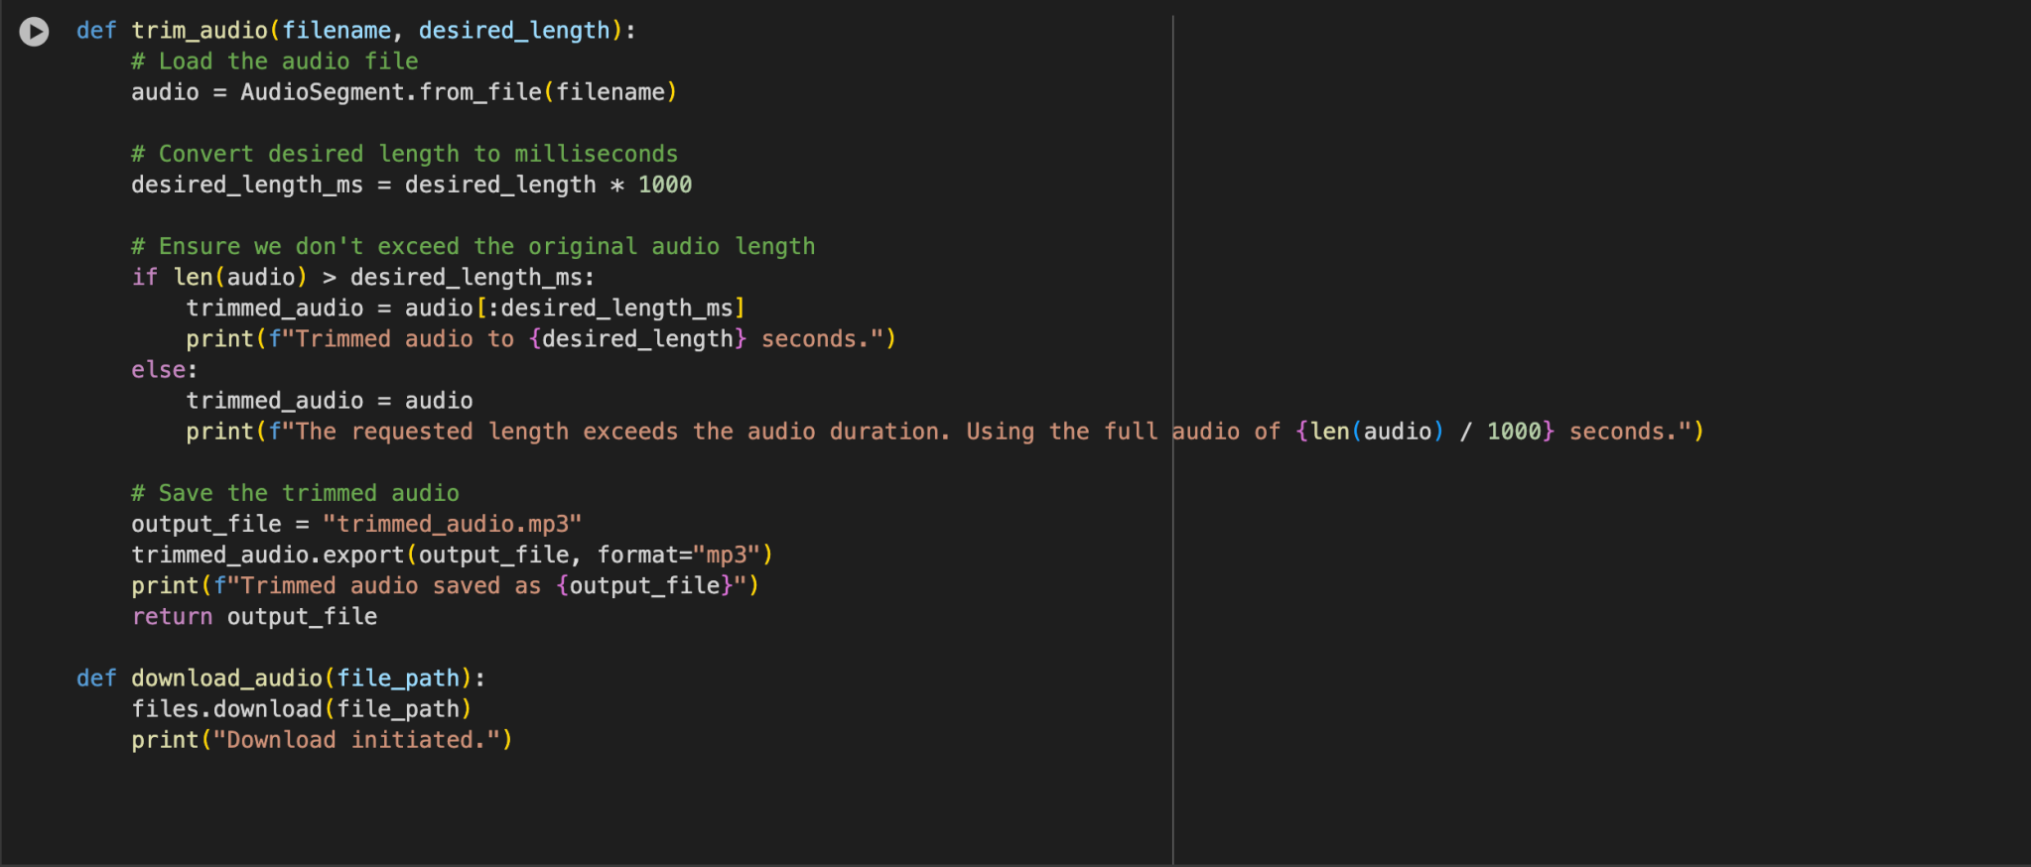Click the 'Convert desired length to milliseconds' comment
This screenshot has width=2031, height=867.
coord(404,154)
